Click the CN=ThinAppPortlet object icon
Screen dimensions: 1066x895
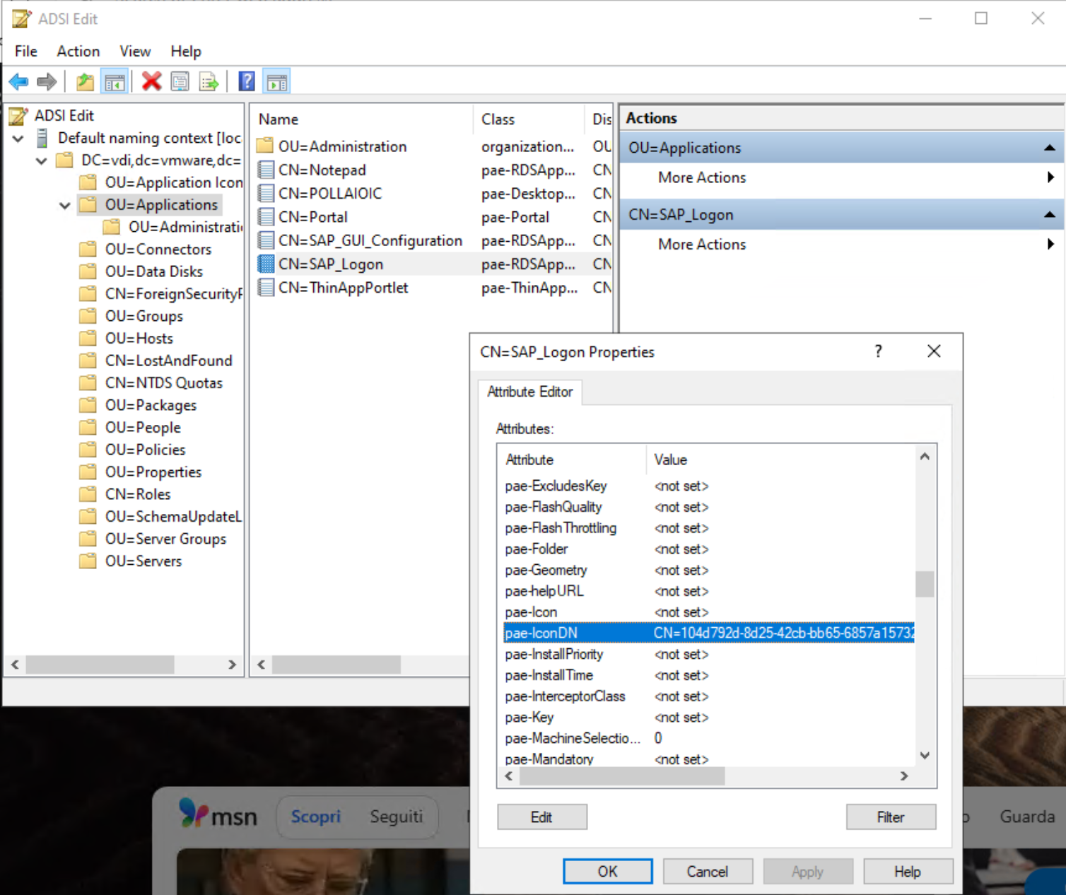point(266,288)
